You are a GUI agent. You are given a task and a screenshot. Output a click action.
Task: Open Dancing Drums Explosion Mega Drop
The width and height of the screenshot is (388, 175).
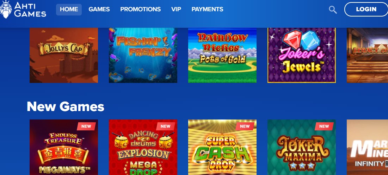pos(143,147)
